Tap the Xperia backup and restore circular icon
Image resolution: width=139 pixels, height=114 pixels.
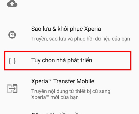pyautogui.click(x=12, y=35)
